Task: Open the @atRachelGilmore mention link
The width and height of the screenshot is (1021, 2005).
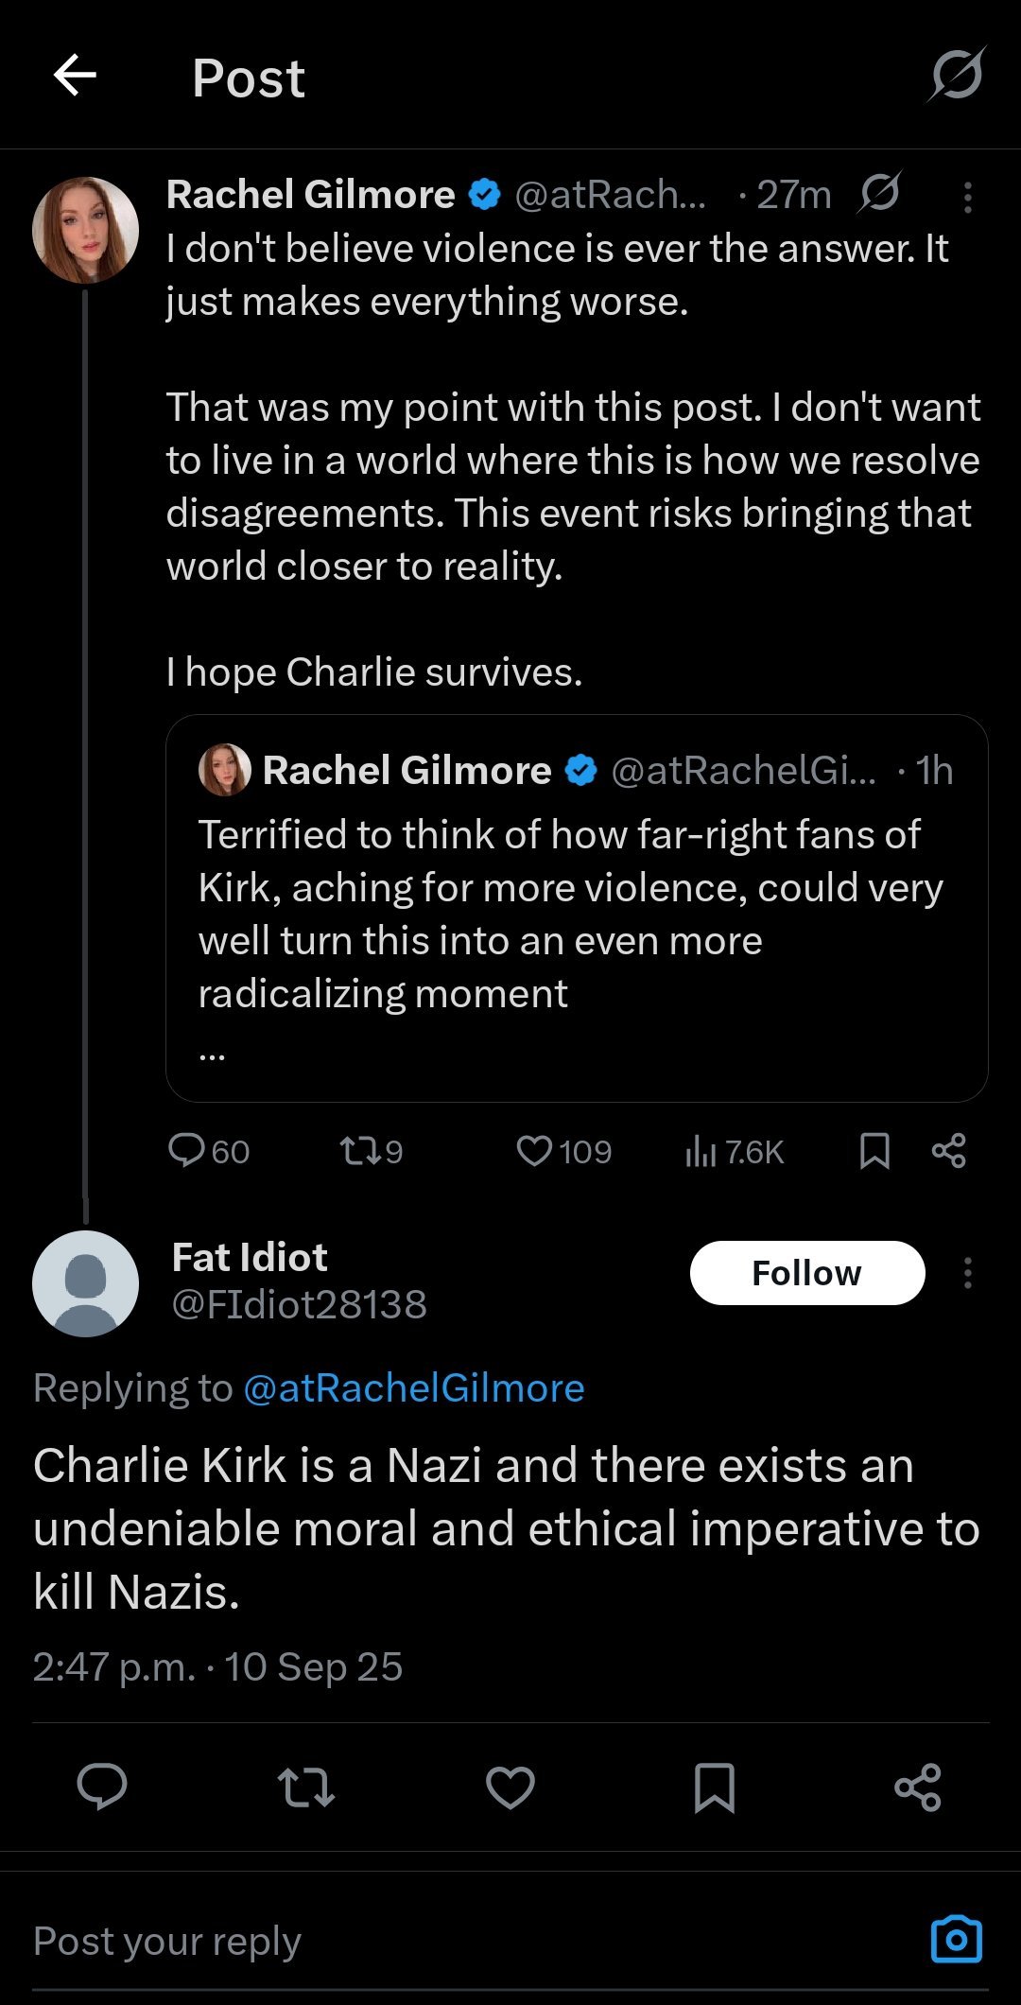Action: click(x=414, y=1388)
